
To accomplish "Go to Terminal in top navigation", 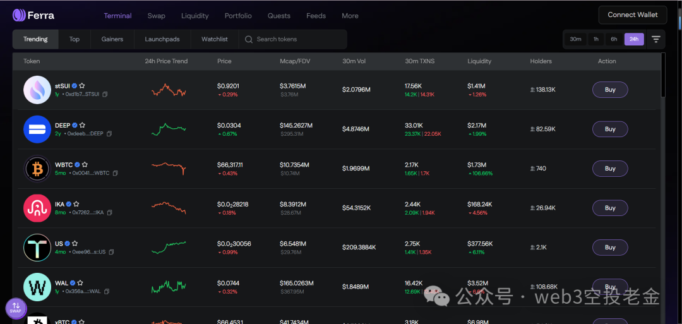I will pyautogui.click(x=117, y=16).
